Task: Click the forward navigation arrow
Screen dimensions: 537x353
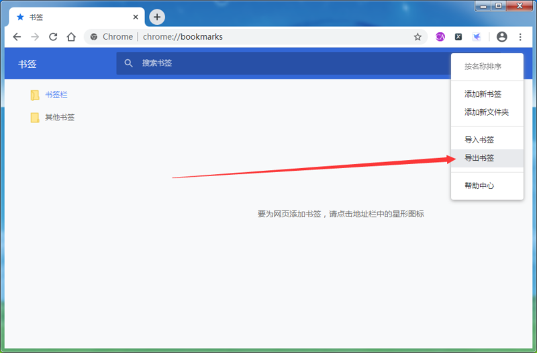Action: [x=35, y=37]
